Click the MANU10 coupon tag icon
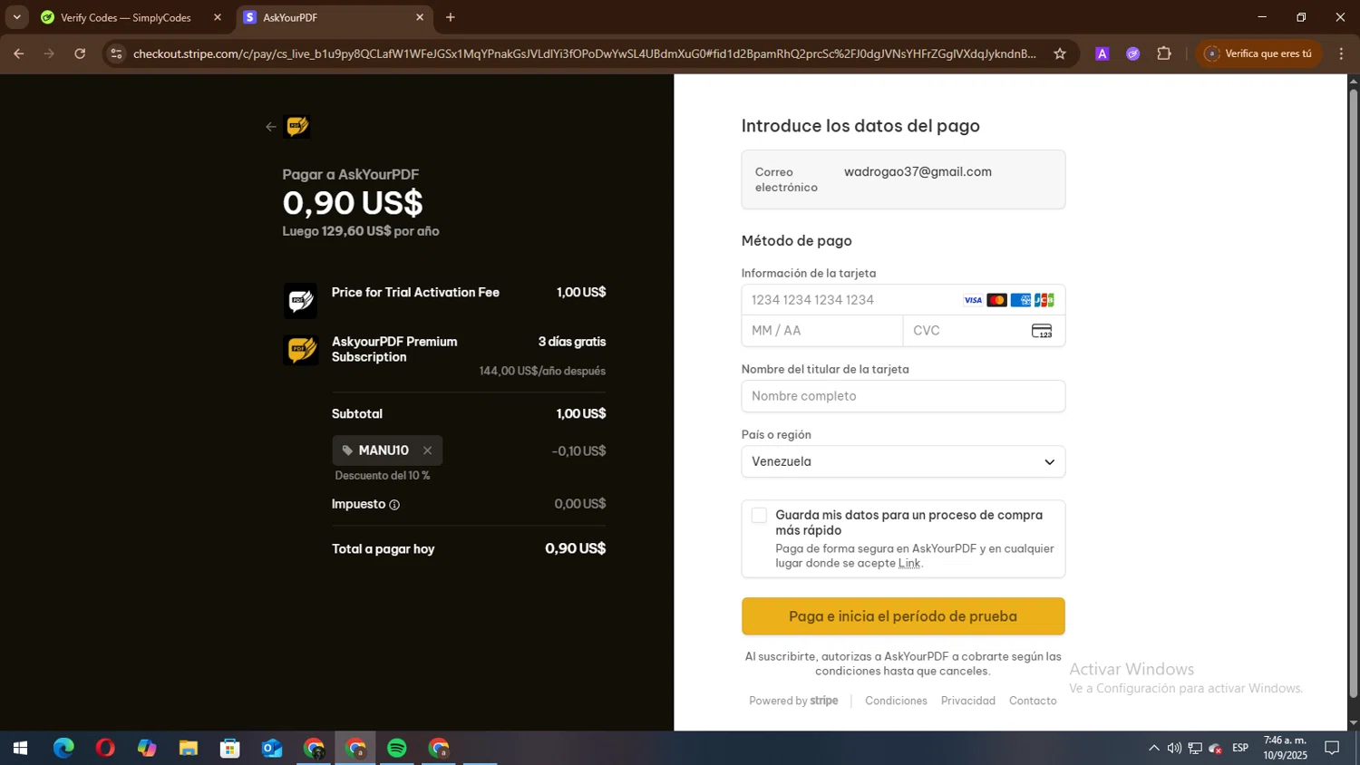Viewport: 1360px width, 765px height. pyautogui.click(x=347, y=450)
